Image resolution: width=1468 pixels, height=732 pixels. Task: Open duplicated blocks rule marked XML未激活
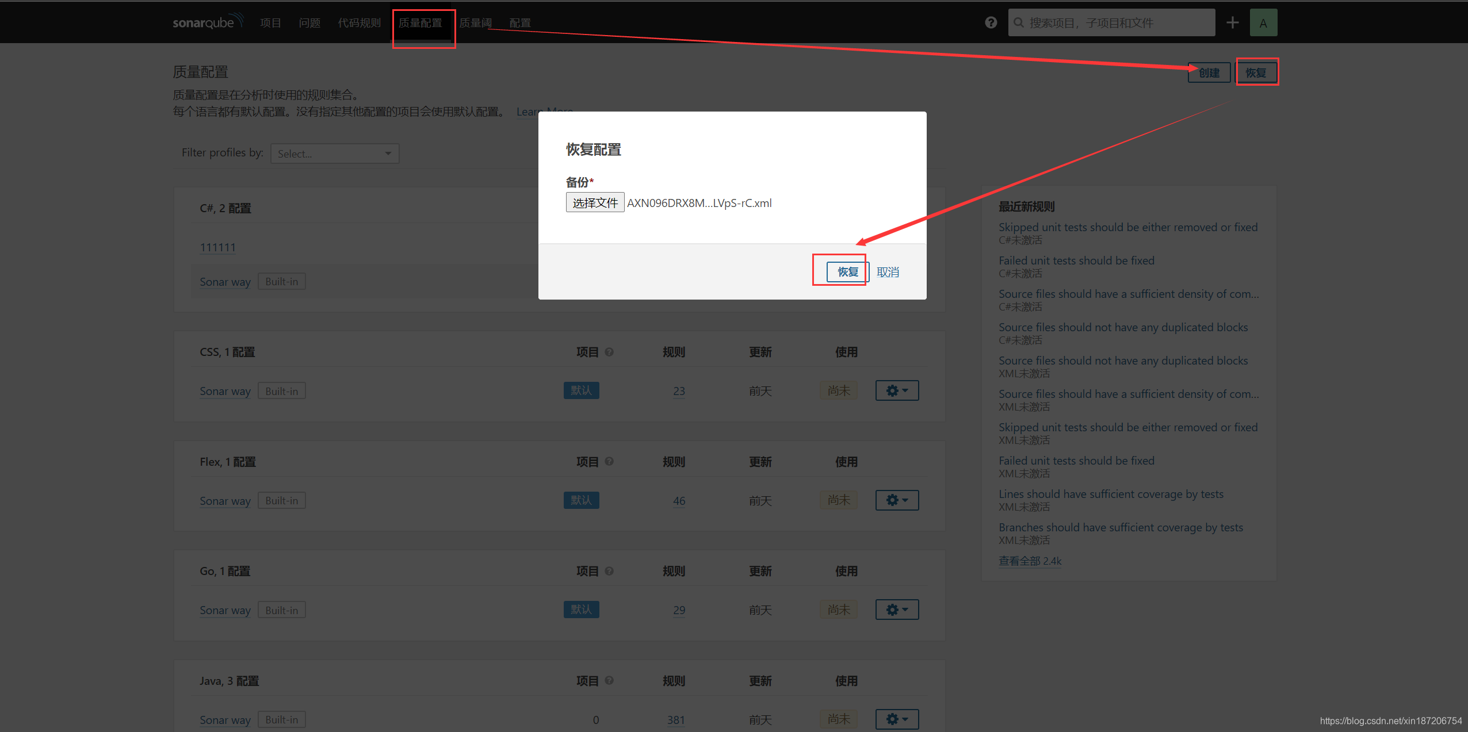(x=1123, y=361)
